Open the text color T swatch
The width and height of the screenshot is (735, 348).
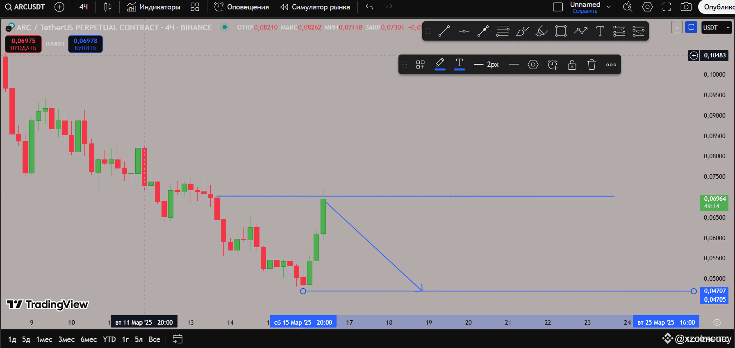click(460, 64)
